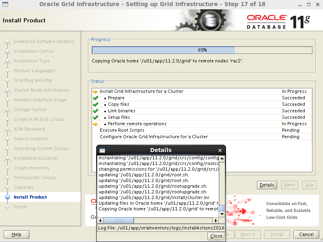
Task: Select Cluster Node Information step
Action: point(41,90)
